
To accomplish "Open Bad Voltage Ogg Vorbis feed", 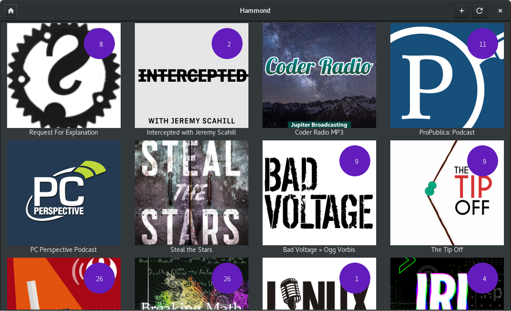I will coord(319,193).
